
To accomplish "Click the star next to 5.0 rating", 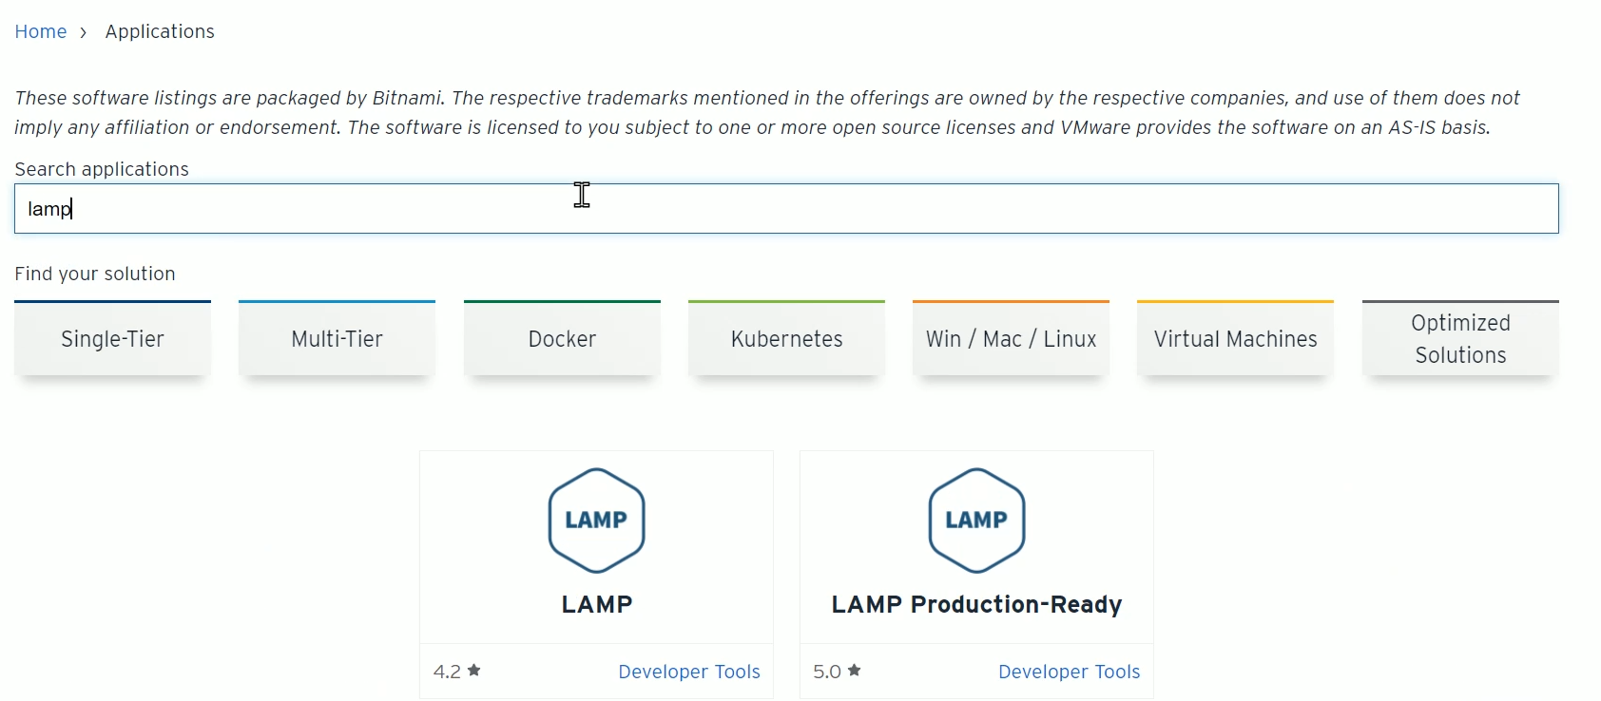I will point(855,671).
